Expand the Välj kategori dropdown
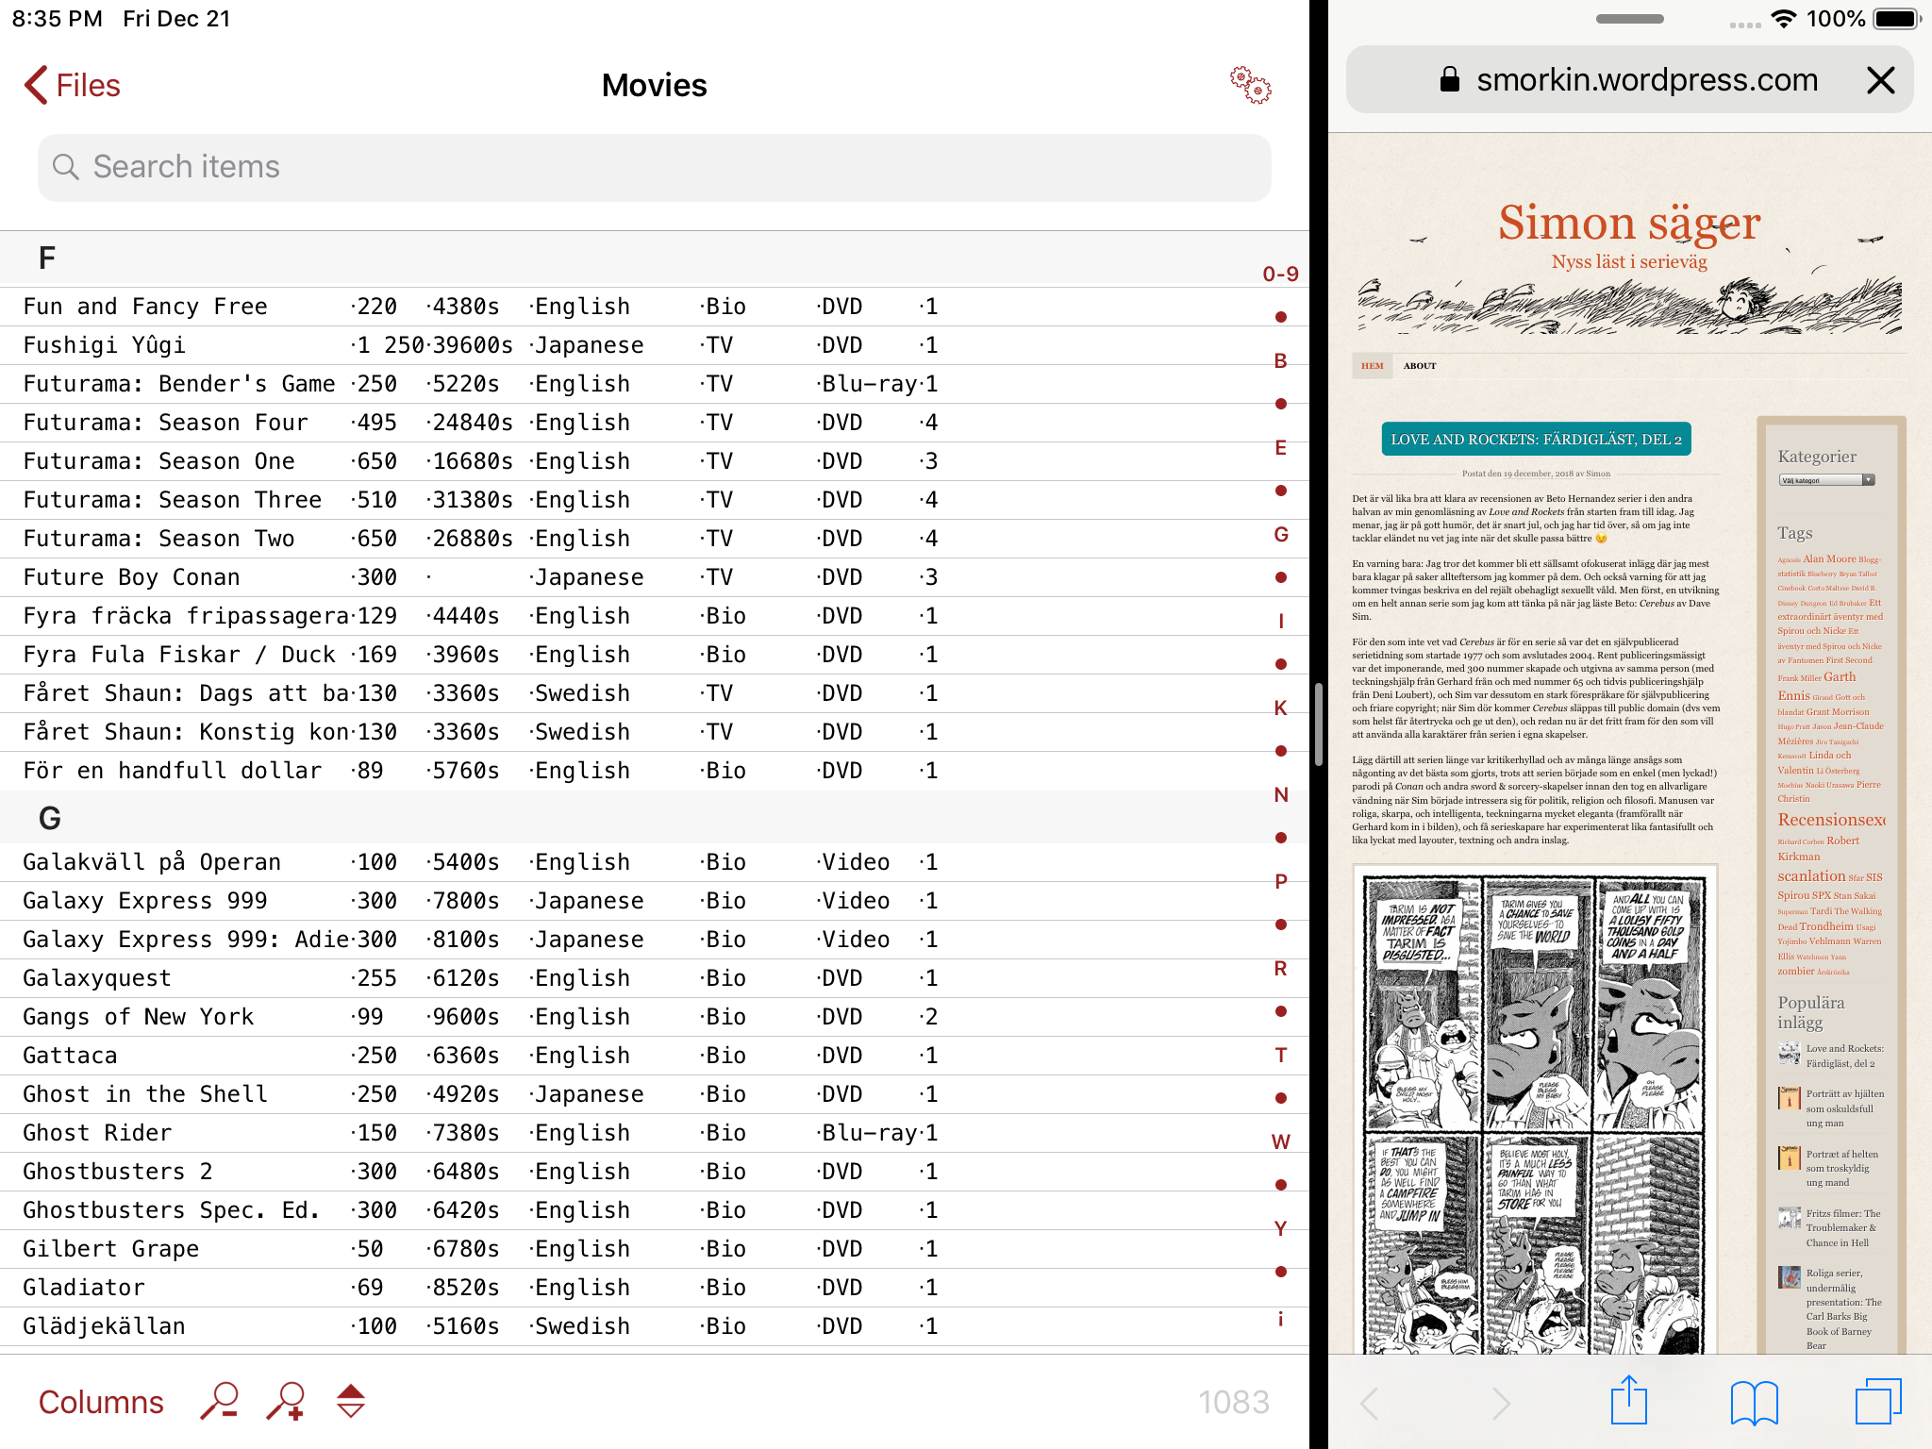 pyautogui.click(x=1826, y=480)
